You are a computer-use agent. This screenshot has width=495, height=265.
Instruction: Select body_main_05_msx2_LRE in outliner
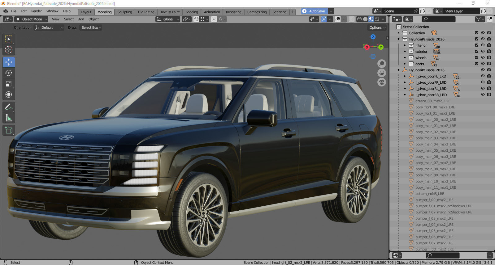[436, 150]
